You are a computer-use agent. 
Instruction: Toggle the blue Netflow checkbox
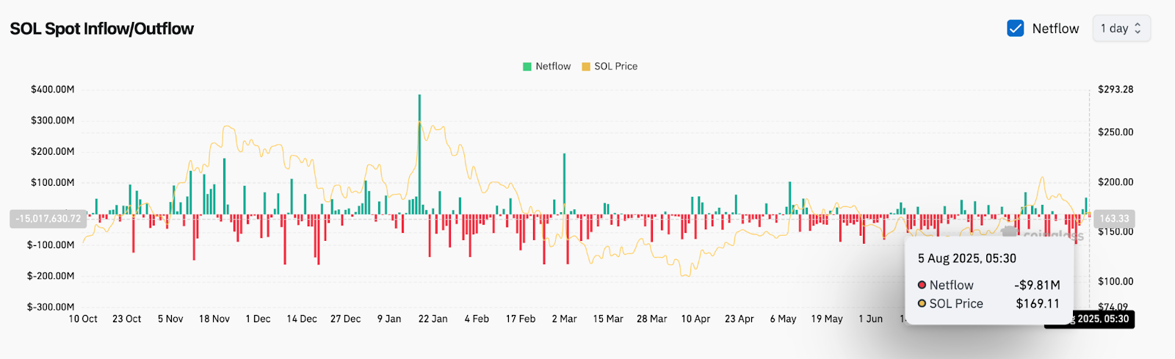(x=1016, y=29)
